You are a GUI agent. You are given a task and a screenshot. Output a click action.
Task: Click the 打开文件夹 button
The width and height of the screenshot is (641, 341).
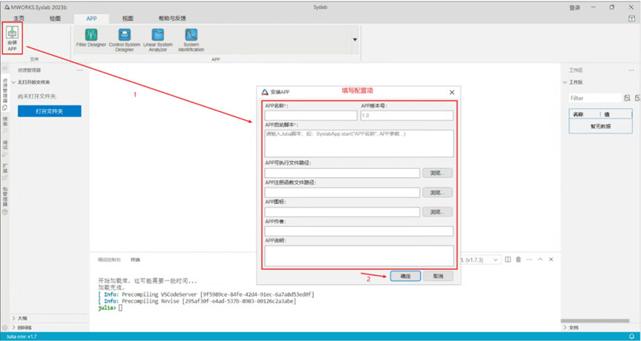[50, 111]
